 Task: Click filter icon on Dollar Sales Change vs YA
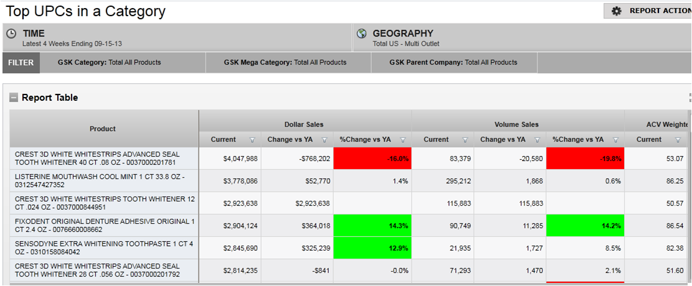(324, 140)
